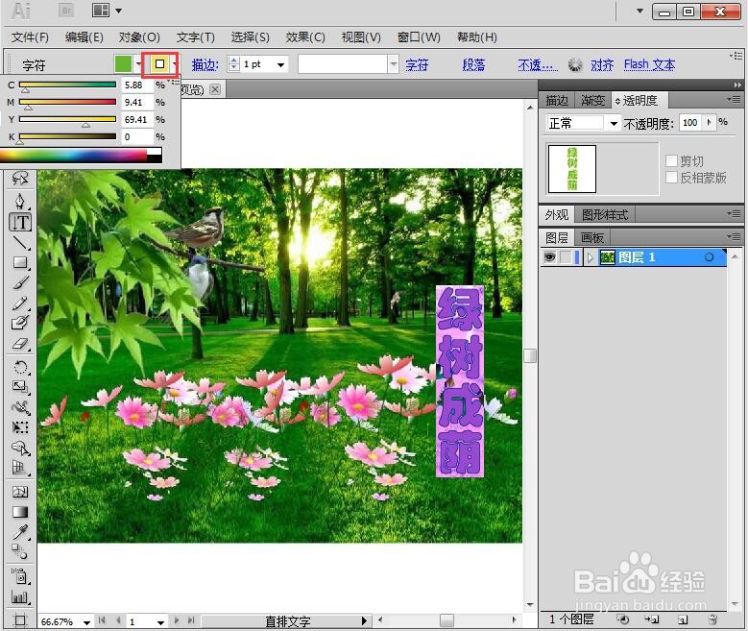Click the target circle of 图层 1
Viewport: 748px width, 631px height.
click(709, 257)
